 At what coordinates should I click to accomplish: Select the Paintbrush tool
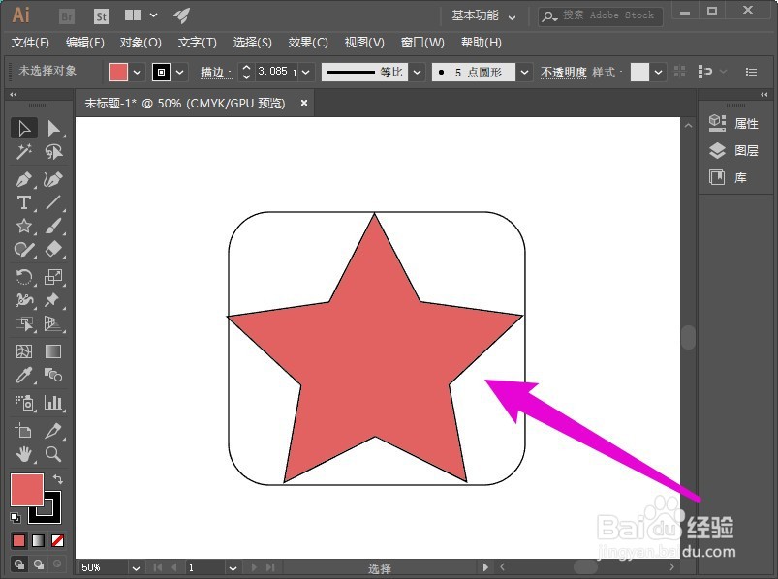click(53, 226)
